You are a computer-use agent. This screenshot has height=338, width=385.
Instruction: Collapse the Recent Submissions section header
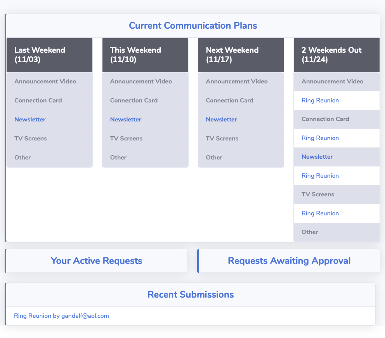tap(191, 295)
